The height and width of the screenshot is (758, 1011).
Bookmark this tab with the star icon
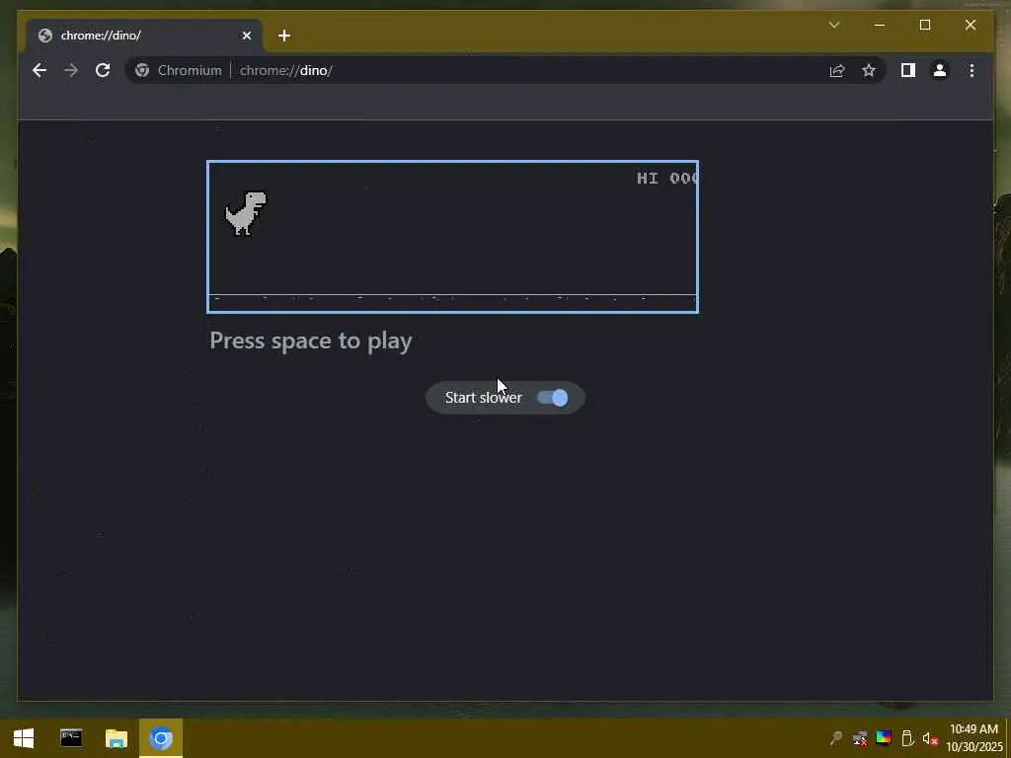coord(869,70)
